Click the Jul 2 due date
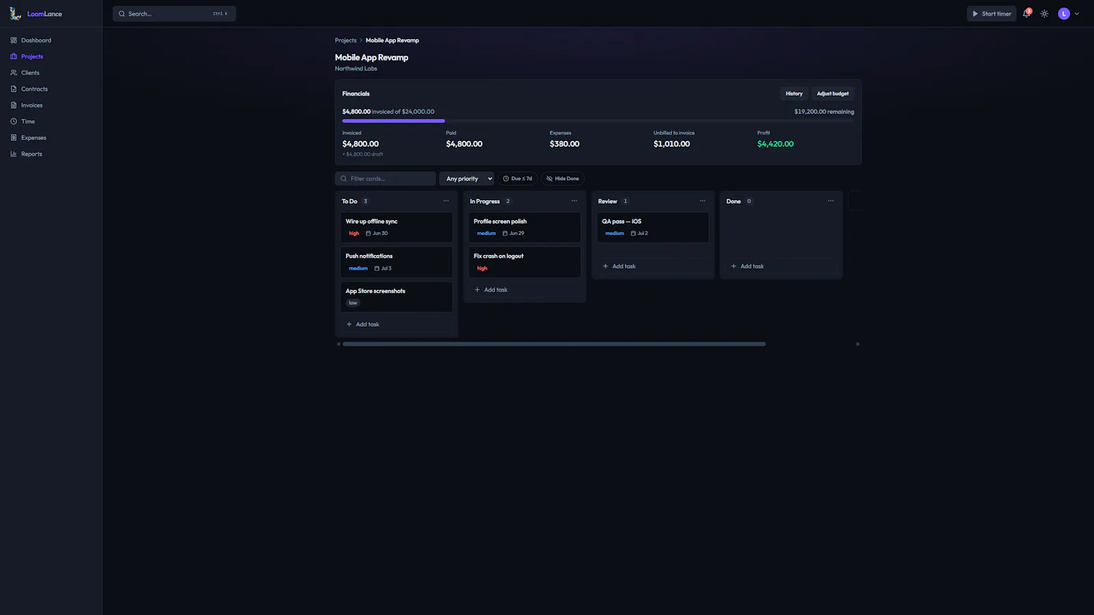Image resolution: width=1094 pixels, height=615 pixels. click(639, 234)
